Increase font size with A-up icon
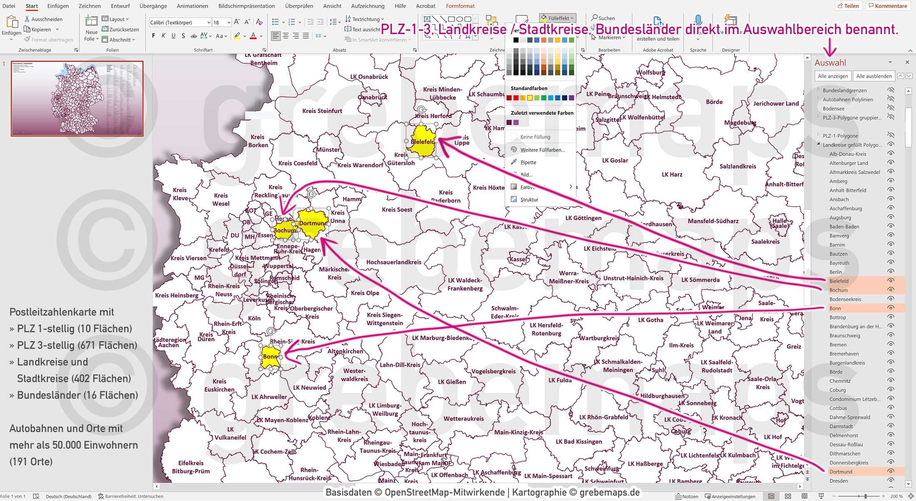The width and height of the screenshot is (916, 501). tap(237, 22)
